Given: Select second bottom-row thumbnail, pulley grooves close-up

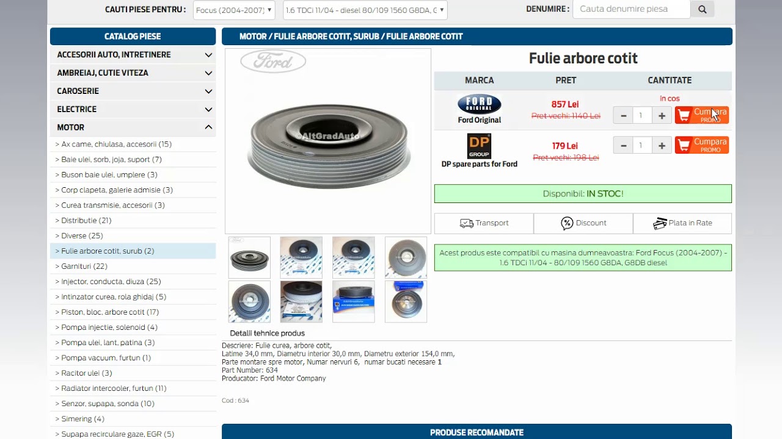Looking at the screenshot, I should [301, 302].
